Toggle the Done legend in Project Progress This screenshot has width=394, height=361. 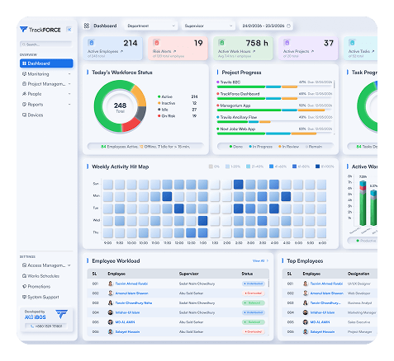(x=236, y=147)
